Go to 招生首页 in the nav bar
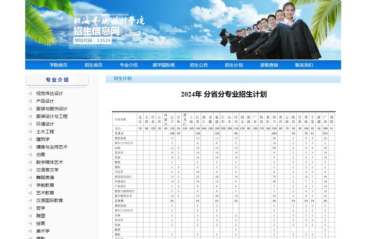367x239 pixels. click(x=94, y=65)
